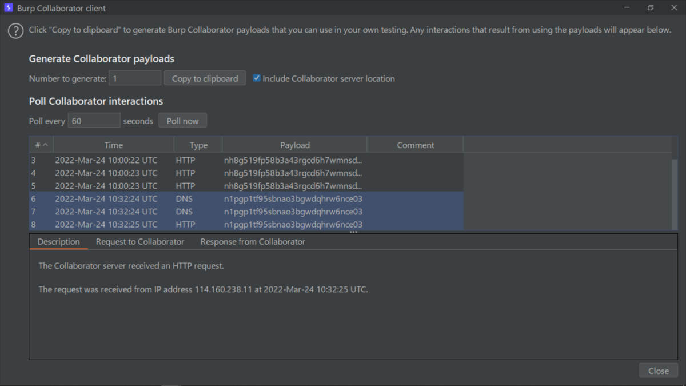Sort interactions by Time column
The image size is (686, 386).
(x=113, y=145)
